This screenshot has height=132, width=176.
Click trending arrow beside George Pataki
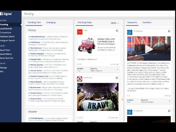pyautogui.click(x=29, y=59)
